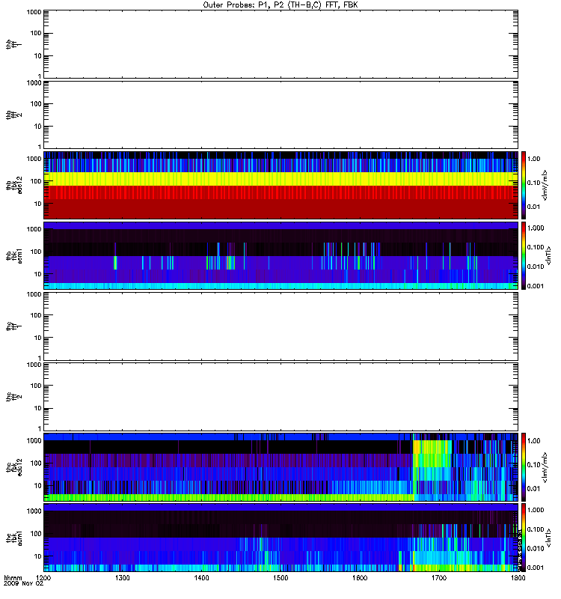Select the '1700' time axis label

pyautogui.click(x=439, y=578)
